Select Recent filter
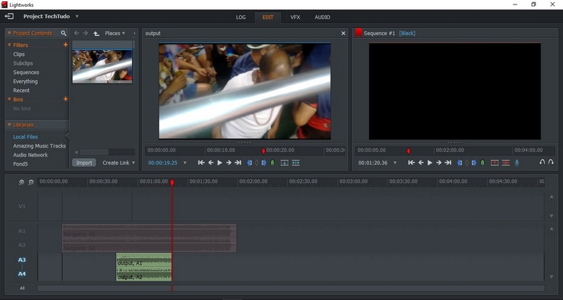563x300 pixels. click(x=22, y=90)
